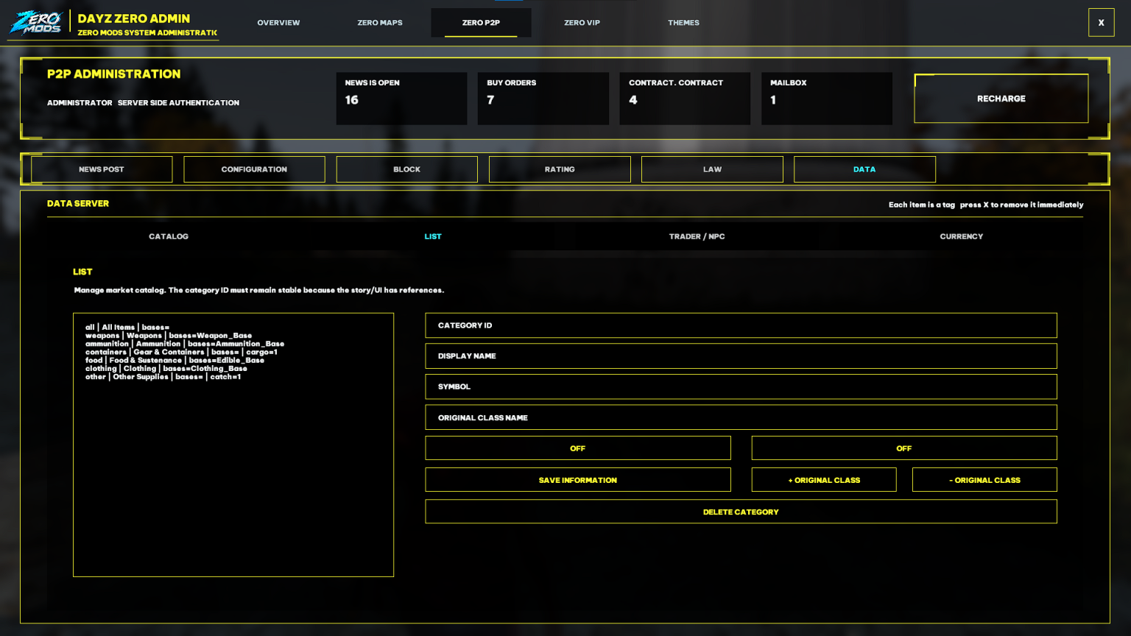This screenshot has height=636, width=1131.
Task: Open the Trader / NPC data tab
Action: [x=697, y=236]
